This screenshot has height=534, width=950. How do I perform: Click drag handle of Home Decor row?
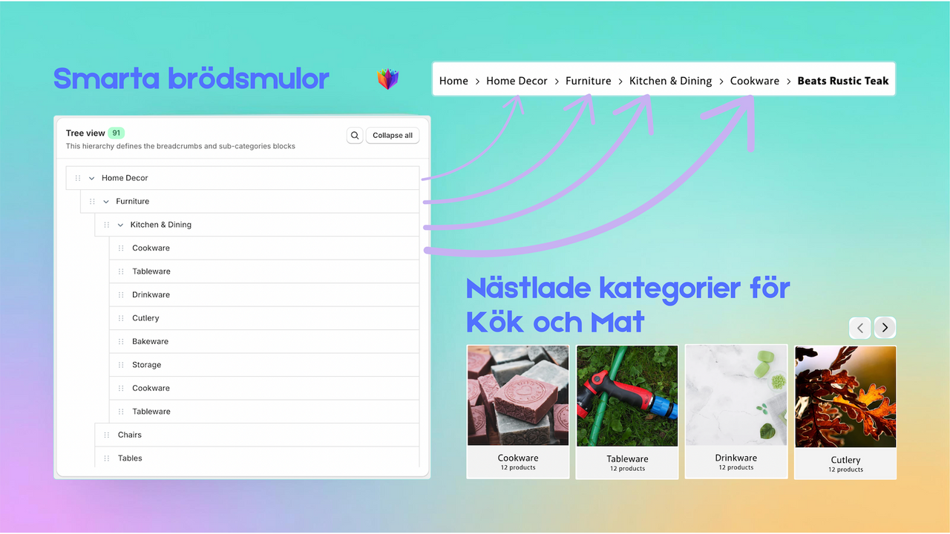coord(78,178)
